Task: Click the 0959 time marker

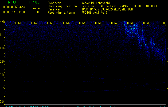Action: click(146, 23)
